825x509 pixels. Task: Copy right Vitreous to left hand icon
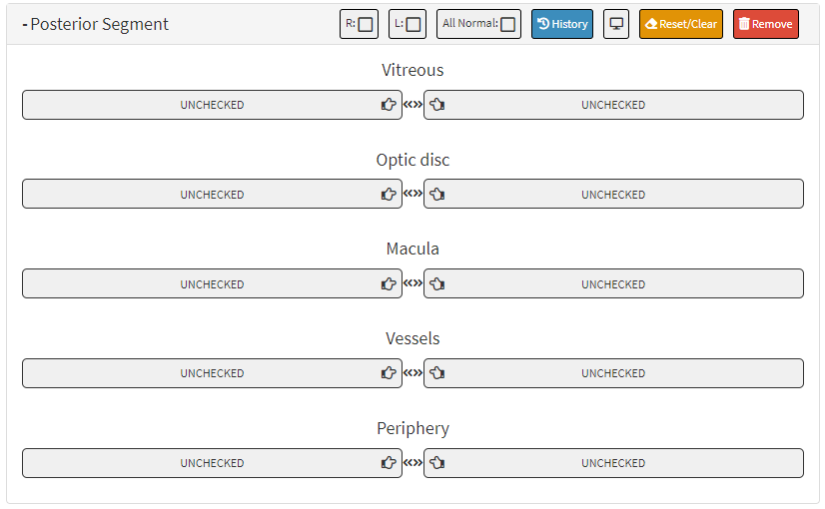click(x=389, y=105)
